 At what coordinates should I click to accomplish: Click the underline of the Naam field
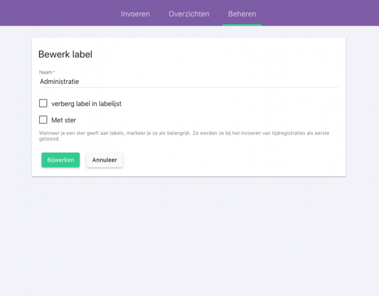pyautogui.click(x=188, y=87)
